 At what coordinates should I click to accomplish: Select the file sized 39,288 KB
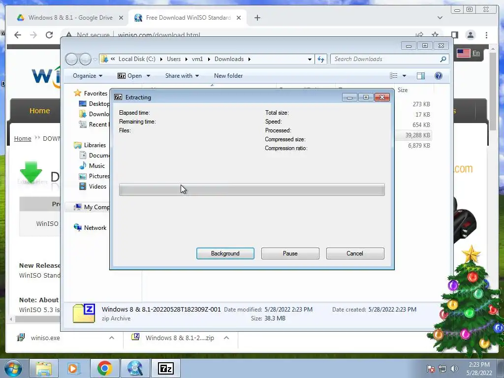417,135
